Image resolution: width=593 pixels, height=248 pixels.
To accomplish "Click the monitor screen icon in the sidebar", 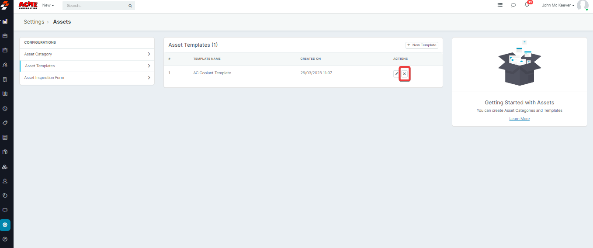I will (5, 210).
